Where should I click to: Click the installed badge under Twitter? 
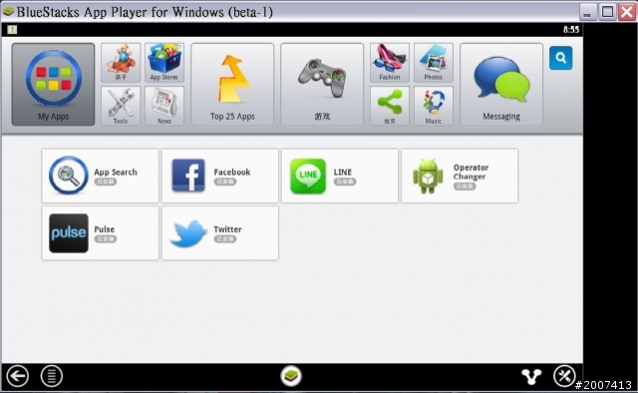pos(225,239)
